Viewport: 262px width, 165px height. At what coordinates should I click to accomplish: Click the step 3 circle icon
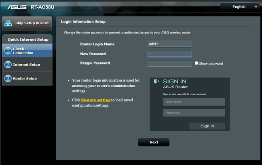pyautogui.click(x=8, y=78)
